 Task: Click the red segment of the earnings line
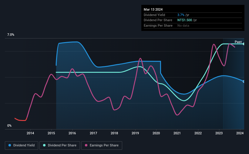(21, 120)
